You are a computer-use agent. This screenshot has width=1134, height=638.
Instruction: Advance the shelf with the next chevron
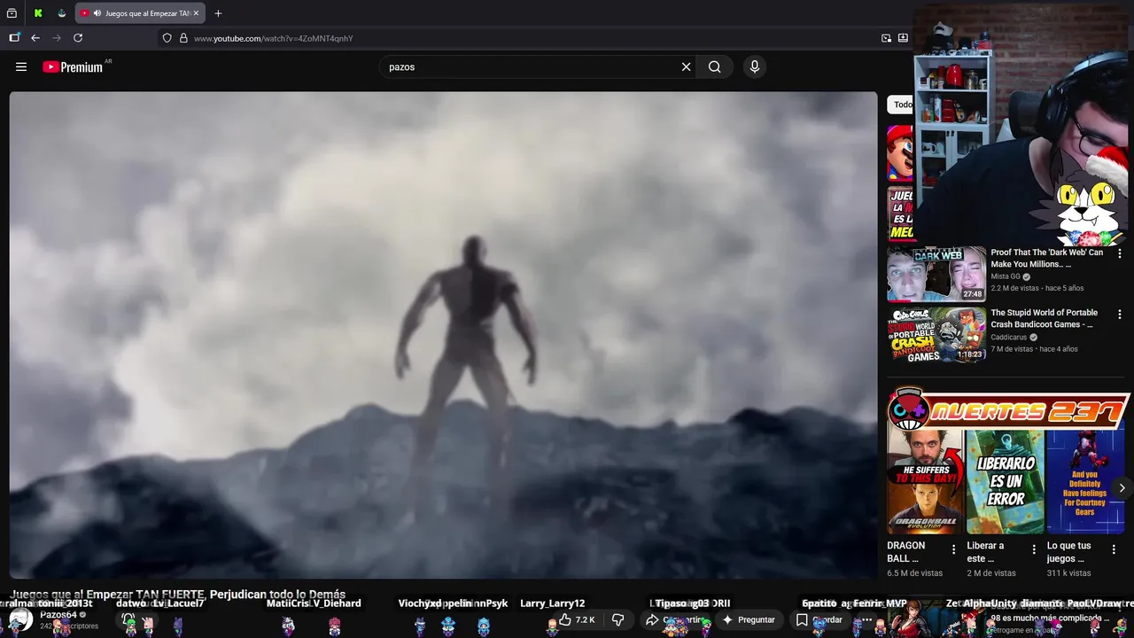click(x=1122, y=488)
